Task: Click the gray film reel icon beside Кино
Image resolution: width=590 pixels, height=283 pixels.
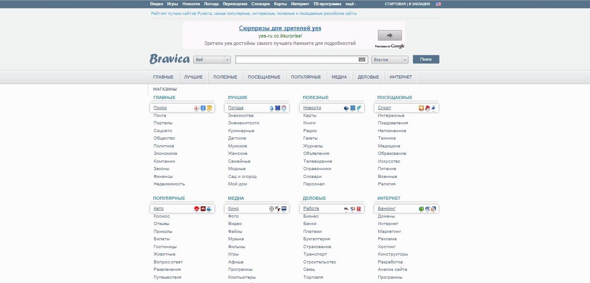Action: 271,209
